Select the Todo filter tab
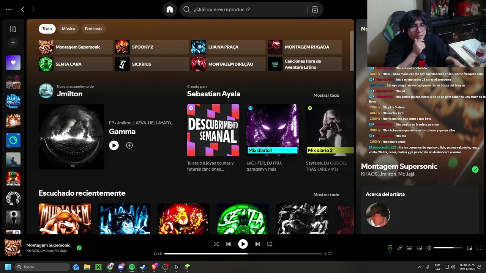486x273 pixels. [47, 29]
